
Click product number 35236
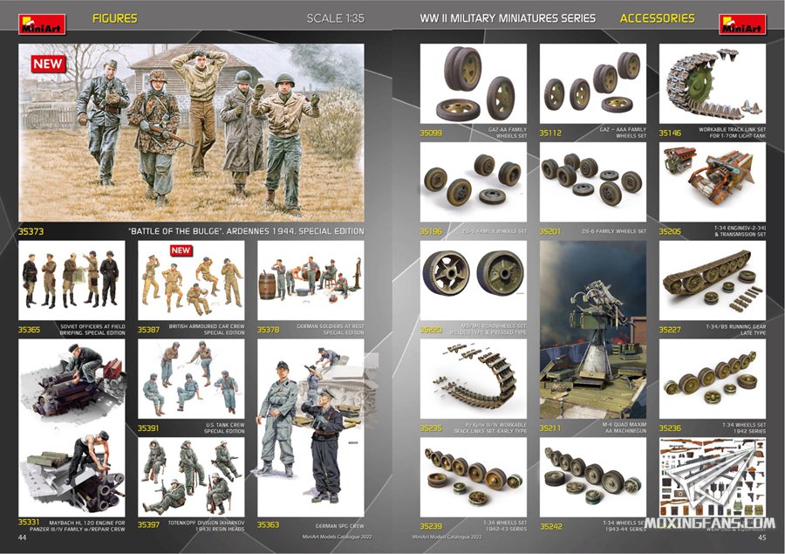pos(671,428)
